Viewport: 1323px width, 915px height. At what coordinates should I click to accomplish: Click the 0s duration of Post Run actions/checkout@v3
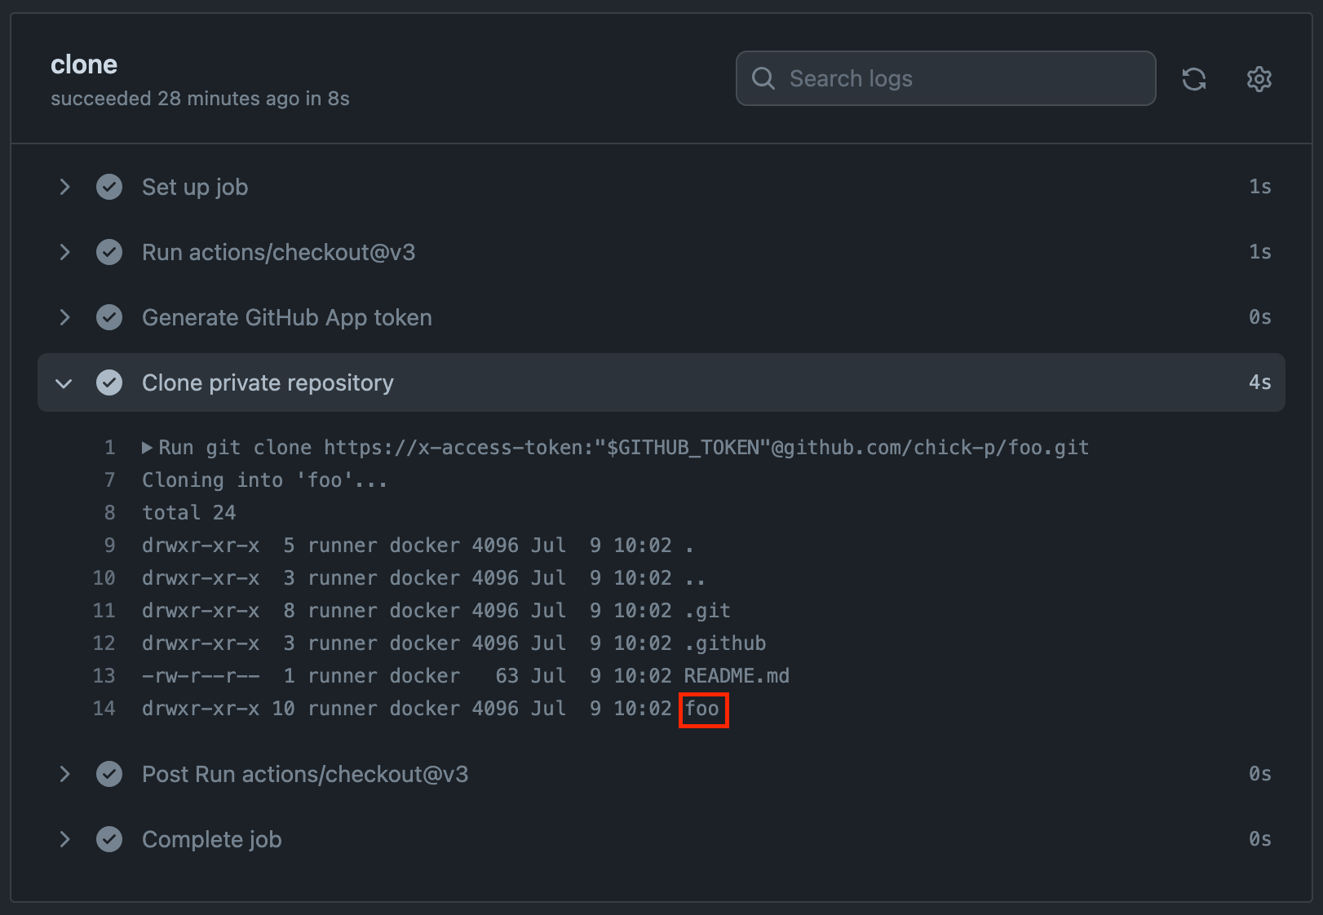tap(1260, 774)
